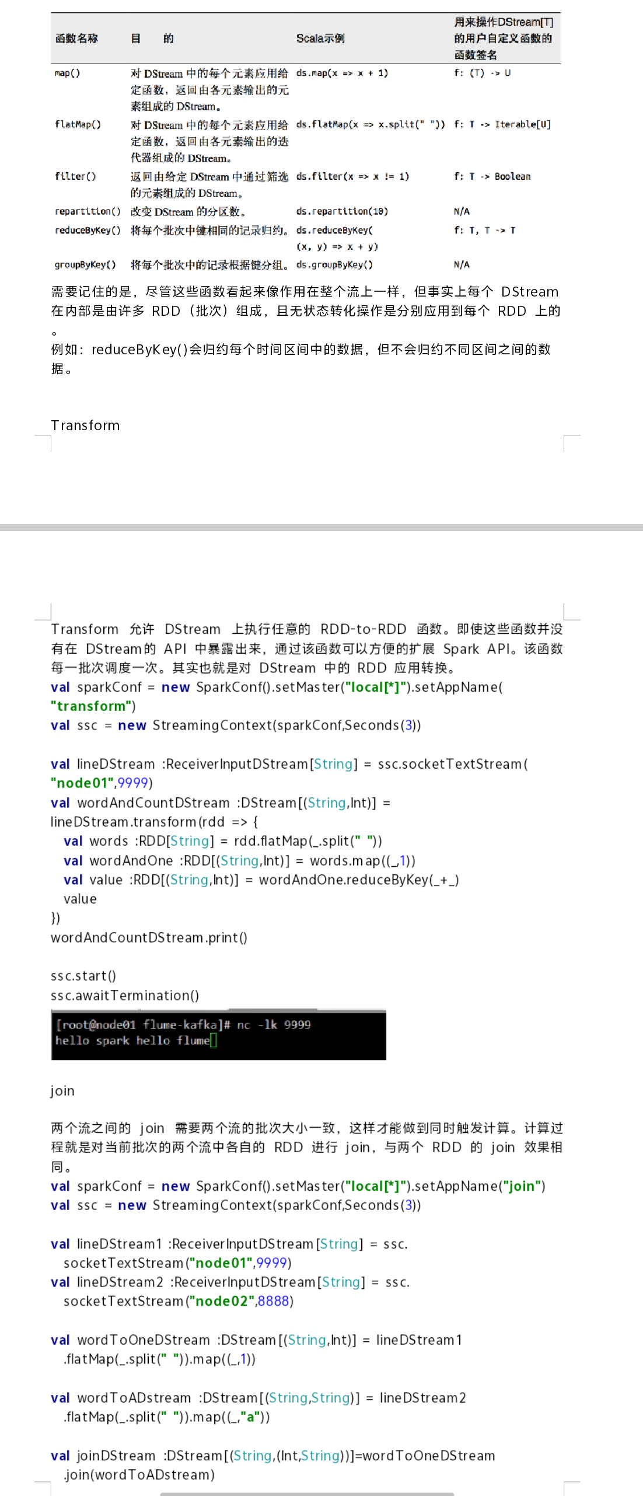Click the '"node01",9999)' line in transform example
This screenshot has width=643, height=1496.
click(102, 783)
